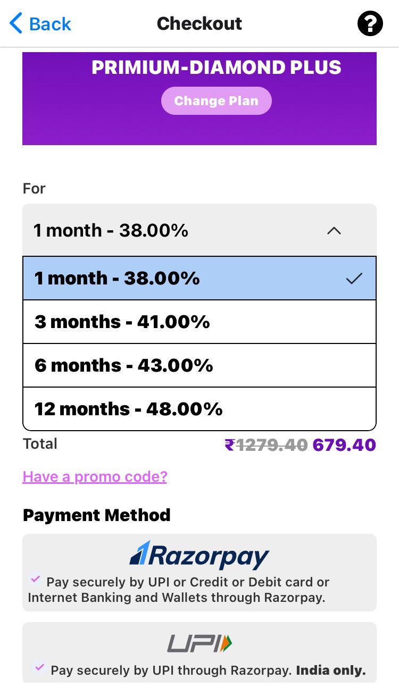Collapse the duration dropdown using the chevron
The height and width of the screenshot is (688, 399).
334,231
